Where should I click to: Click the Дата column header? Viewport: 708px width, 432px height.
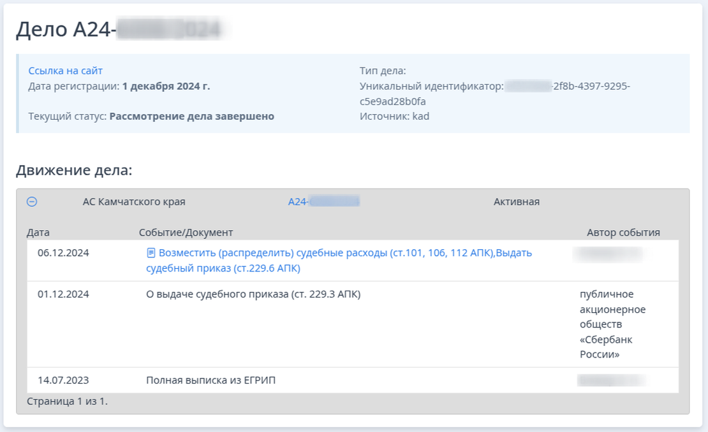coord(38,233)
